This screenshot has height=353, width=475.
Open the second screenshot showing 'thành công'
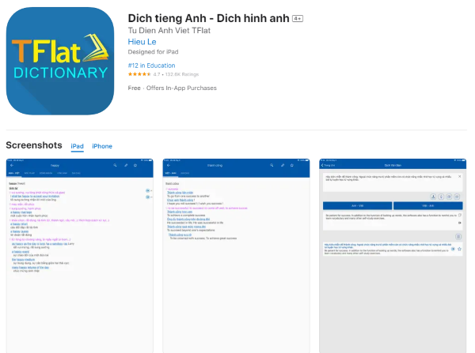tap(236, 254)
